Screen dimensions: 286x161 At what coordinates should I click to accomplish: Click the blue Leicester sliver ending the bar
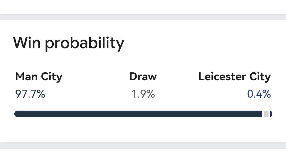(271, 114)
